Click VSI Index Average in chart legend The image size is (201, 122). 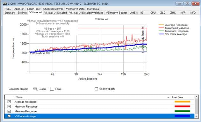tap(176, 34)
